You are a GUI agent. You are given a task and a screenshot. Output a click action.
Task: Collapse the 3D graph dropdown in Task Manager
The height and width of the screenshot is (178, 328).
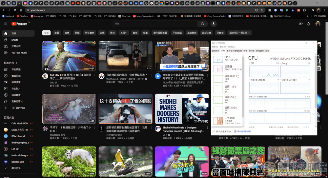coord(250,63)
